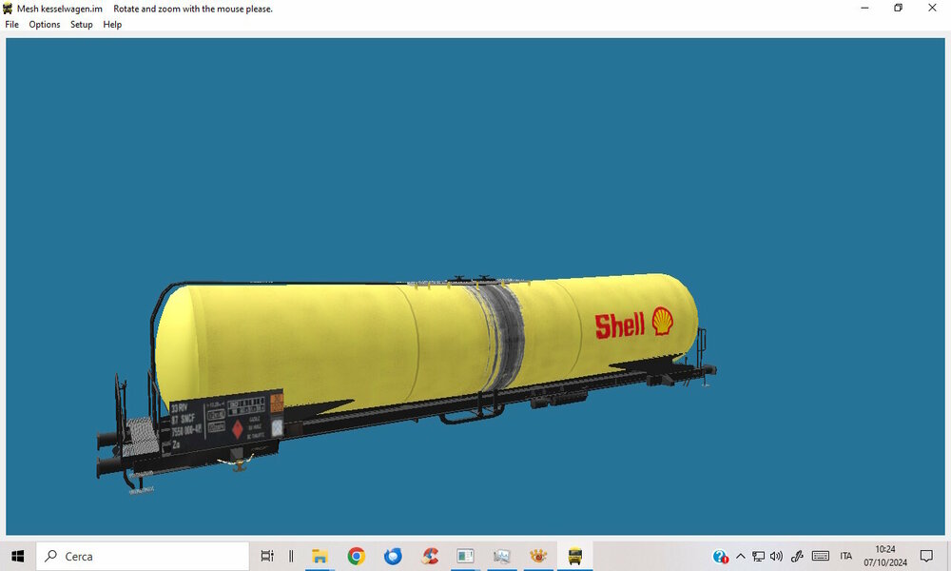Launch Google Chrome from the taskbar

coord(357,556)
